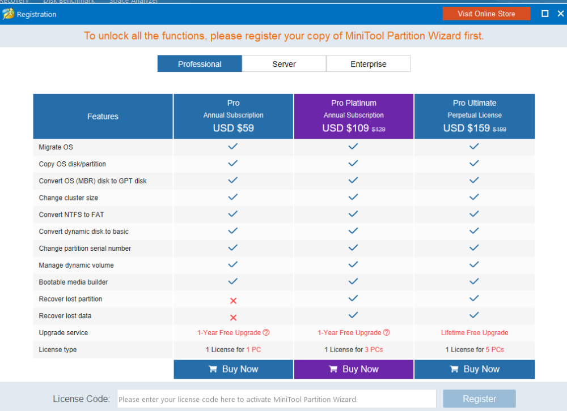The height and width of the screenshot is (411, 567).
Task: Click Recover lost data checkmark under Pro Ultimate
Action: pos(474,315)
